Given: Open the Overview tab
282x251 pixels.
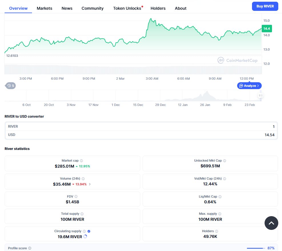Looking at the screenshot, I should coord(18,8).
